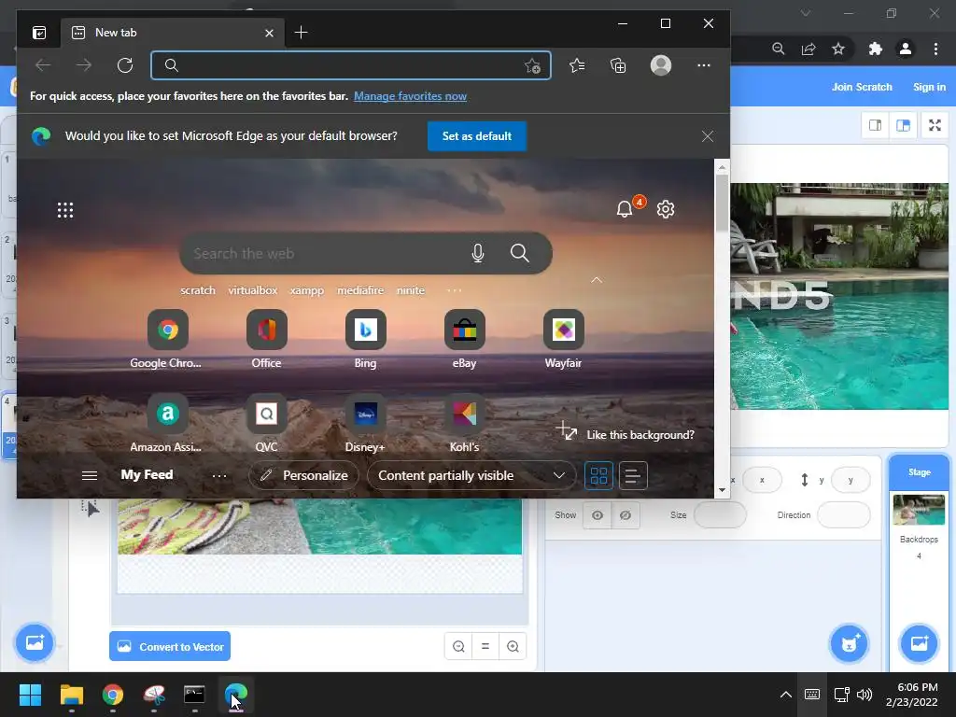
Task: Zoom out the Scratch paint canvas
Action: click(458, 646)
